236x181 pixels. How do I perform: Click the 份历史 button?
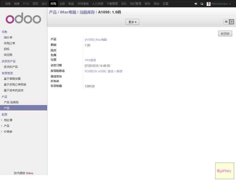point(225,34)
